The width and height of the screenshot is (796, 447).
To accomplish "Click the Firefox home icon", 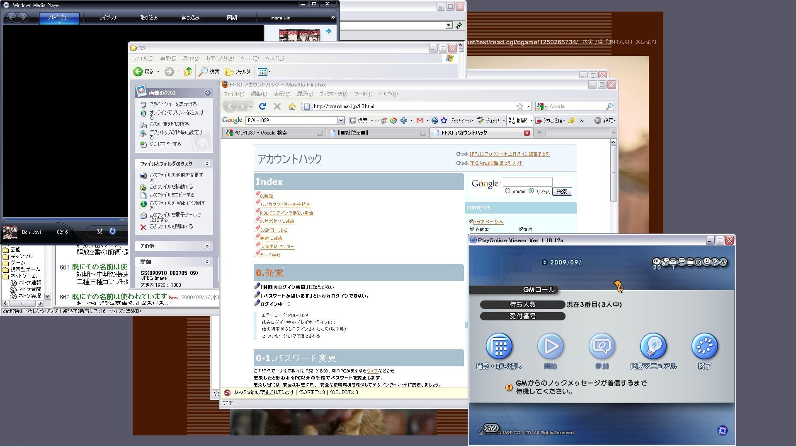I will (292, 106).
